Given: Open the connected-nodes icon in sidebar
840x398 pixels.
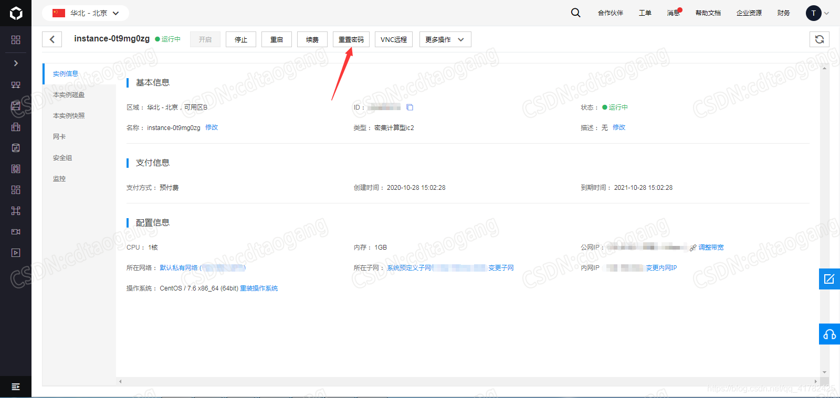Looking at the screenshot, I should pyautogui.click(x=16, y=211).
